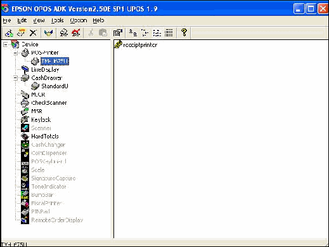Select the details view toolbar icon

coord(169,33)
